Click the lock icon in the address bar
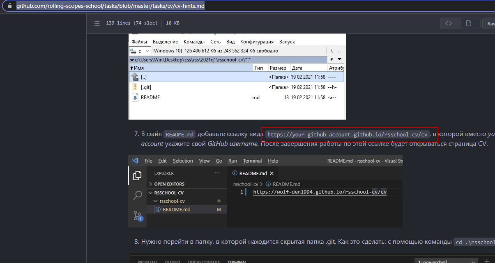This screenshot has height=263, width=495. tap(10, 5)
